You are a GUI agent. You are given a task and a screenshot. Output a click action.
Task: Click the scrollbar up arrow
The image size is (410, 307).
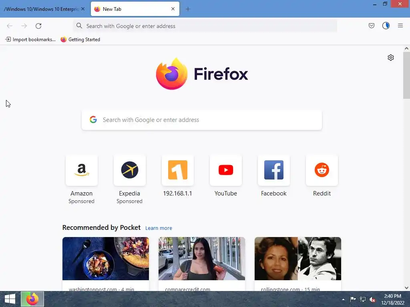[406, 48]
